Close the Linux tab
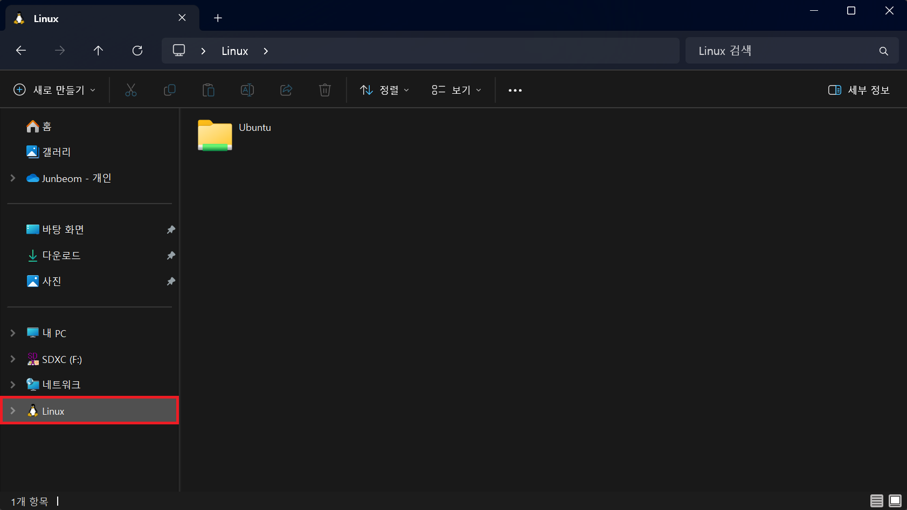The image size is (907, 510). 182,18
